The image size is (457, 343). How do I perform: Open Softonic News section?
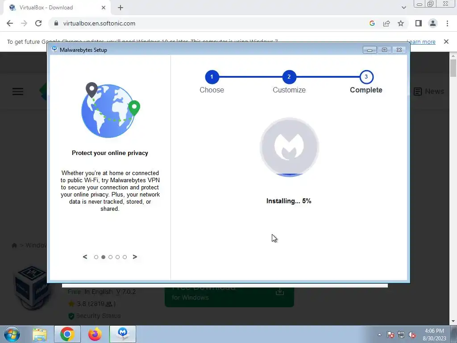[x=429, y=91]
